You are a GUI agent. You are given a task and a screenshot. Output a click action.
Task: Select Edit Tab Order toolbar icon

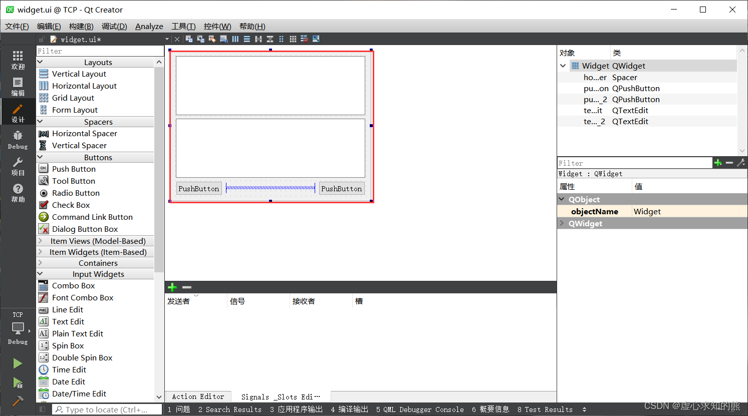tap(223, 39)
